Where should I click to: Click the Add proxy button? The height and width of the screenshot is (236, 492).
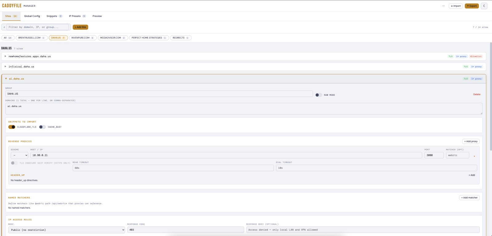pos(471,141)
